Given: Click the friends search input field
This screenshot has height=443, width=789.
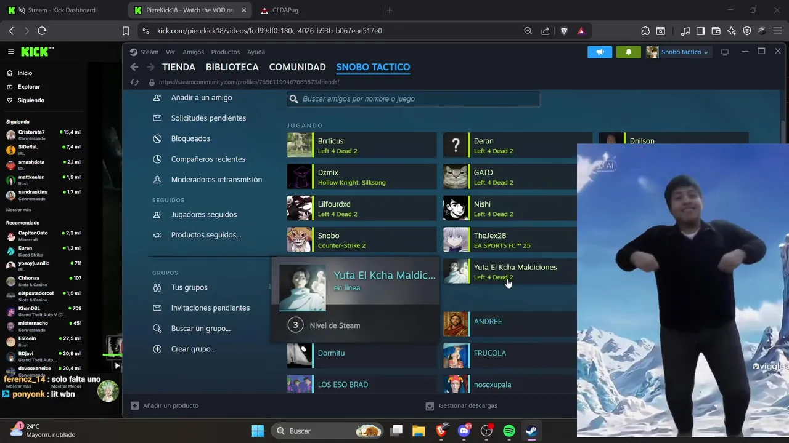Looking at the screenshot, I should coord(413,98).
